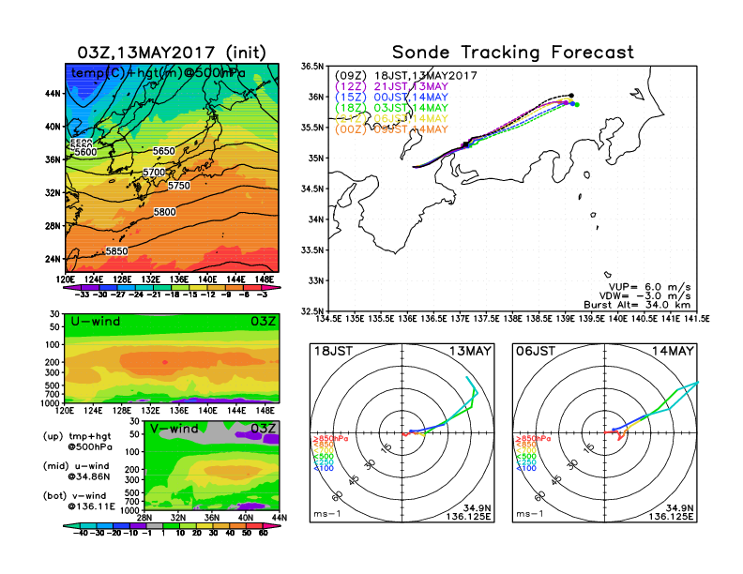This screenshot has width=743, height=574.
Task: Click the '60' wind colorbar value
Action: tap(263, 533)
